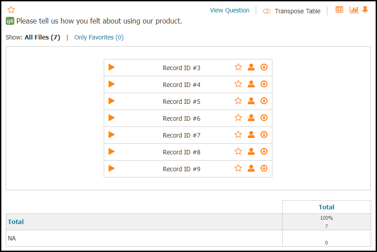Click the Total column header
377x252 pixels.
pos(326,207)
